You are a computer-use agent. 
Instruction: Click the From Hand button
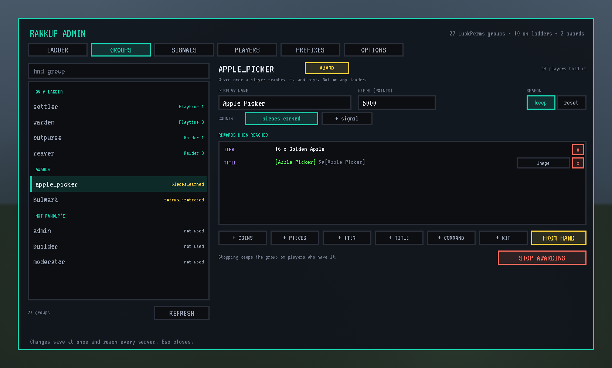558,238
